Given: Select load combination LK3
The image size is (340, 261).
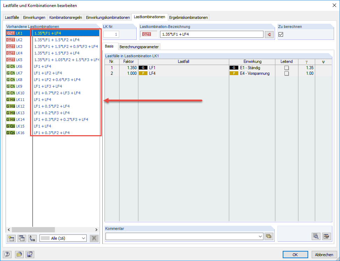Looking at the screenshot, I should (x=53, y=46).
